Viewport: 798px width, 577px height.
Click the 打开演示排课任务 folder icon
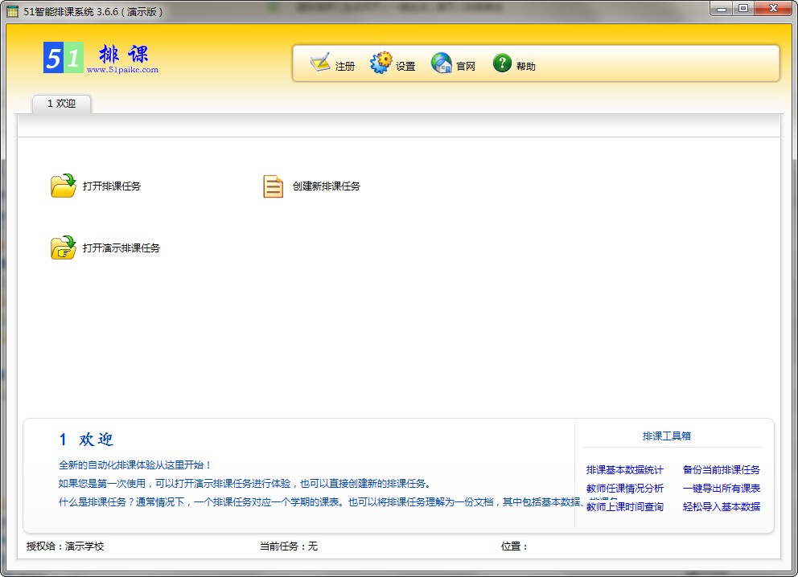pyautogui.click(x=63, y=248)
